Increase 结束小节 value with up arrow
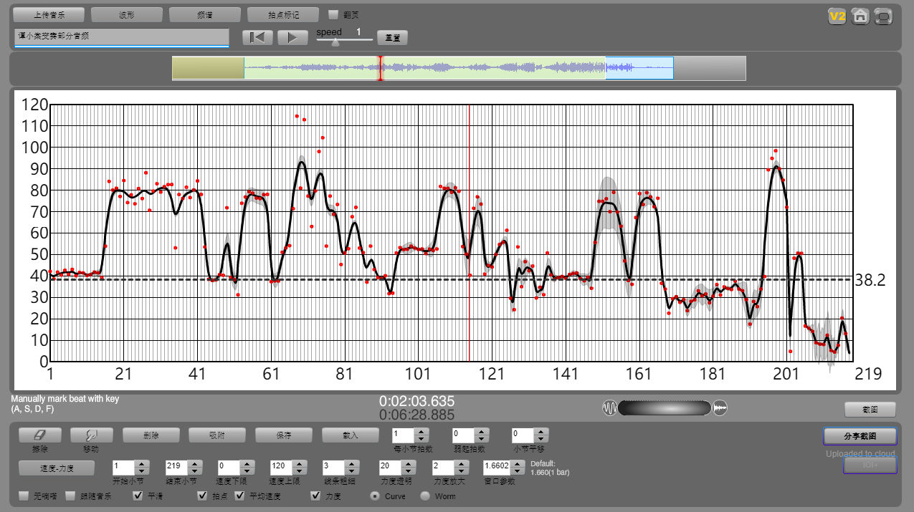The image size is (914, 512). pos(194,463)
